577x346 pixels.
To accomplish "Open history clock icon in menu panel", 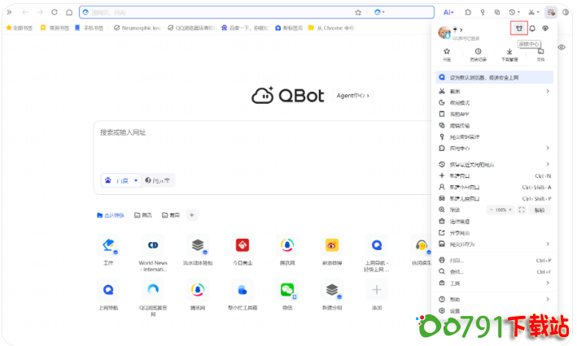I will [478, 54].
